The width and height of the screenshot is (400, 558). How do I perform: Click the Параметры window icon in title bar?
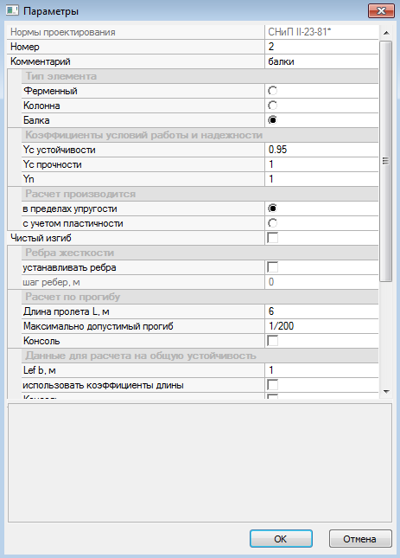click(x=12, y=10)
